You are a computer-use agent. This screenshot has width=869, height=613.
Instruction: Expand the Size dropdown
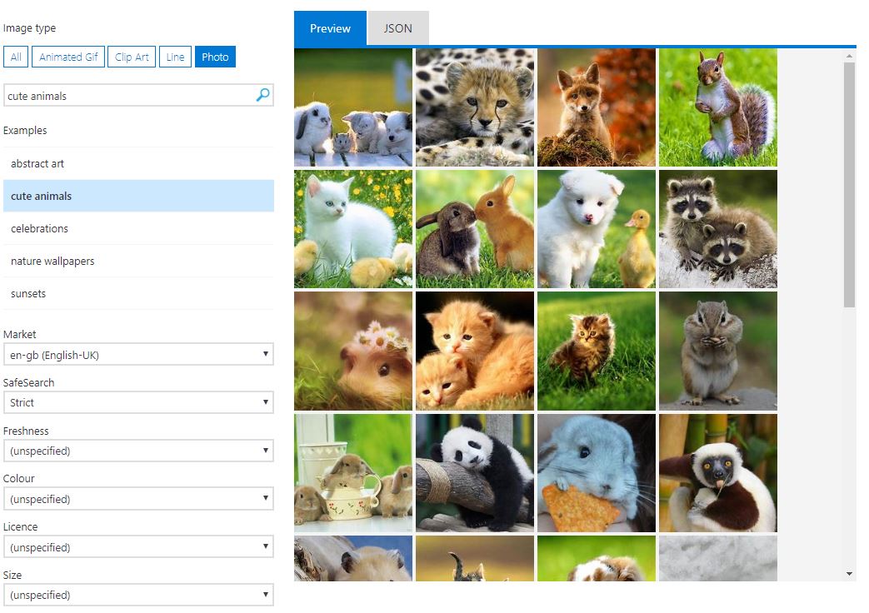coord(138,595)
